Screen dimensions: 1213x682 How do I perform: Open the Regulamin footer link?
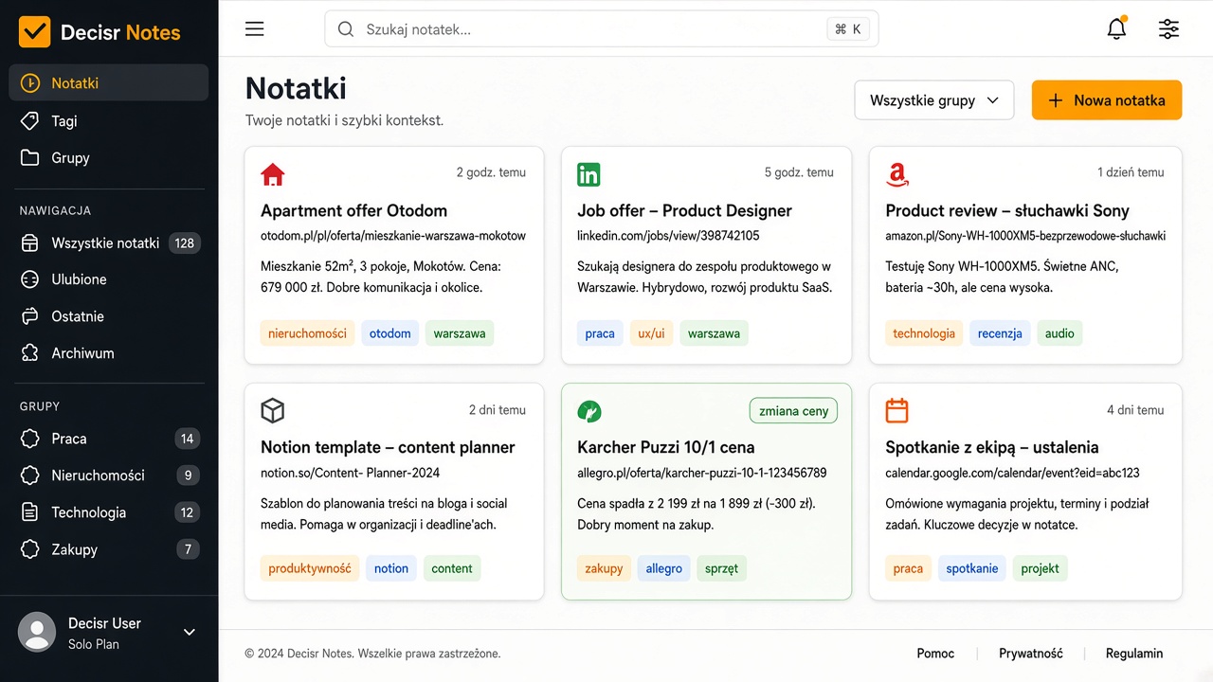coord(1134,654)
